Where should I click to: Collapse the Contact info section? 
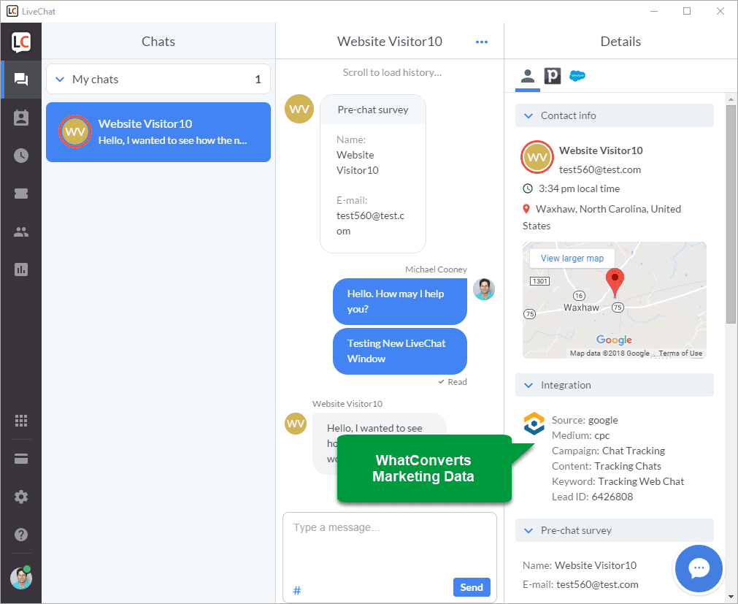[x=528, y=116]
